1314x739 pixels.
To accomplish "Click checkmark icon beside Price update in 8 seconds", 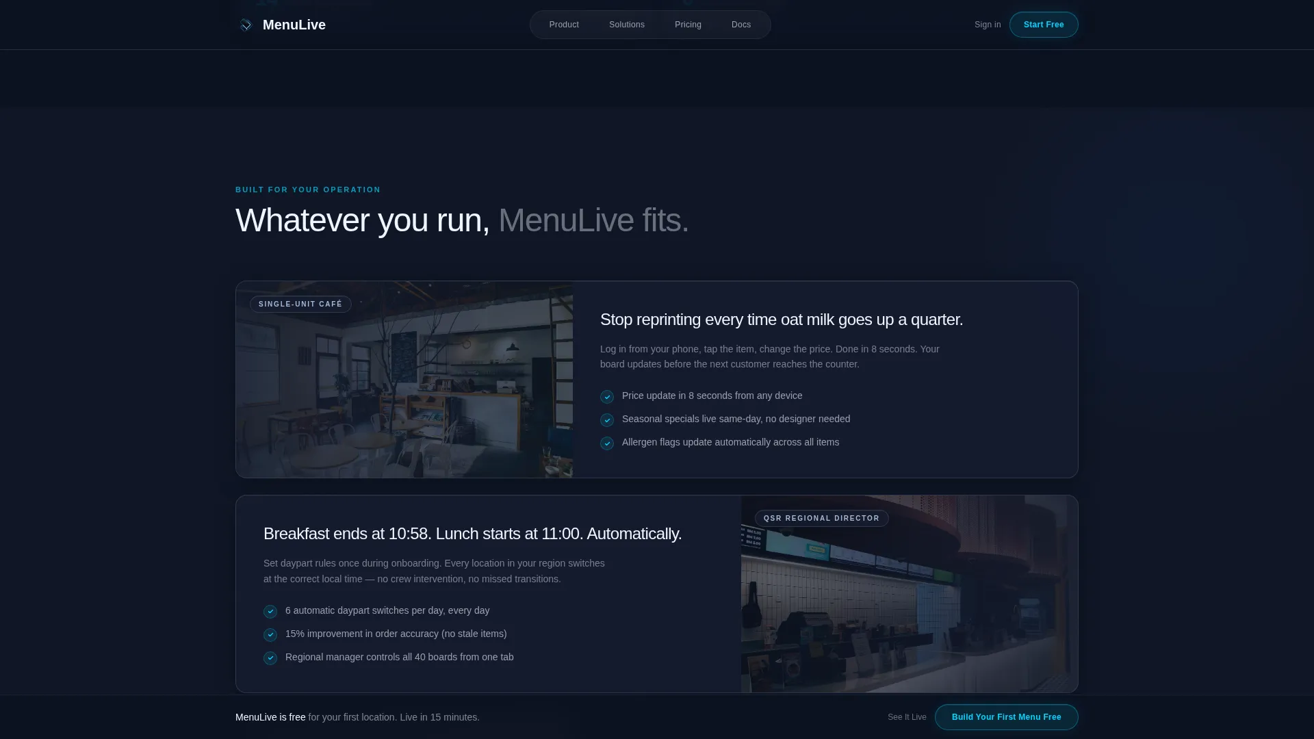I will [x=607, y=397].
